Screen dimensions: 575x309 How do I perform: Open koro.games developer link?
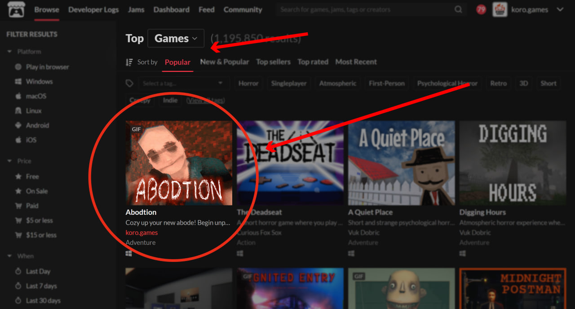(x=142, y=232)
